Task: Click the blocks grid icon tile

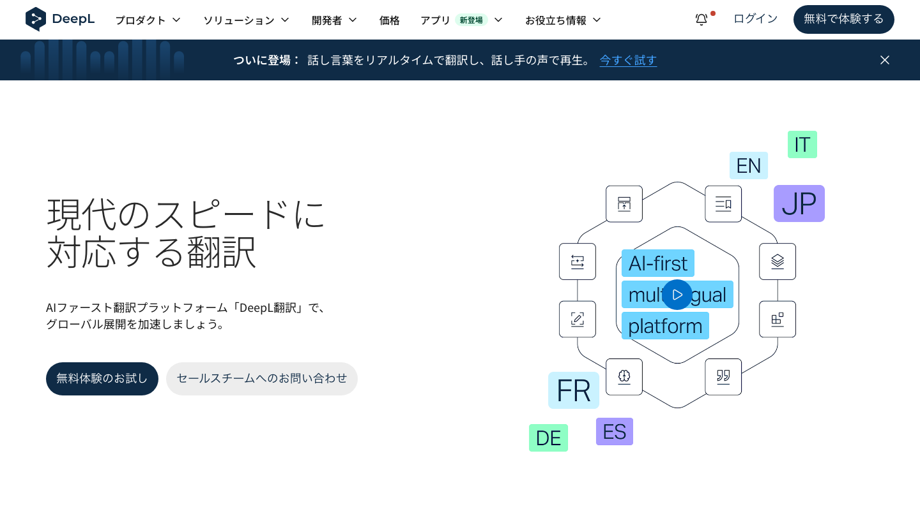Action: pos(778,320)
